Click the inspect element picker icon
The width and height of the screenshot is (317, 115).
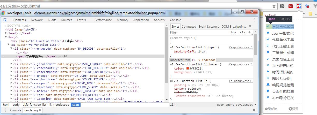pyautogui.click(x=5, y=20)
